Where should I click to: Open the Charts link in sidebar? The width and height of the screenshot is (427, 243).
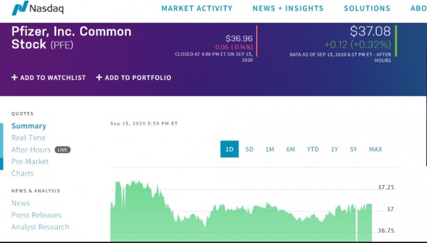point(22,174)
